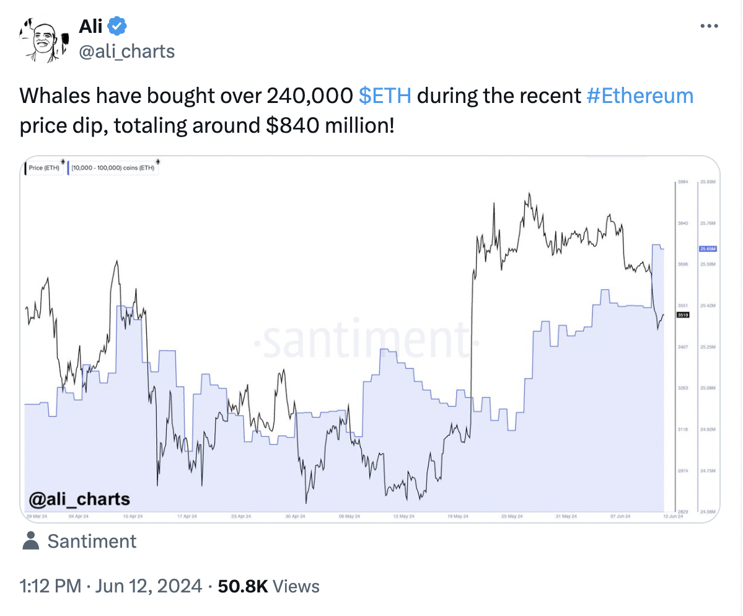This screenshot has height=616, width=743.
Task: Open the #Ethereum hashtag link
Action: pyautogui.click(x=640, y=96)
